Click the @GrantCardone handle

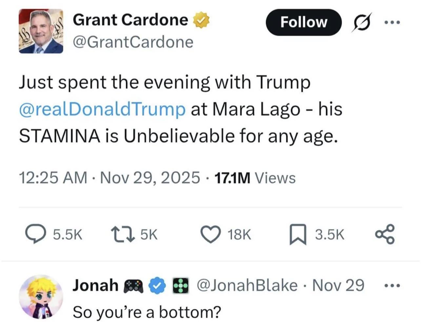tap(133, 42)
